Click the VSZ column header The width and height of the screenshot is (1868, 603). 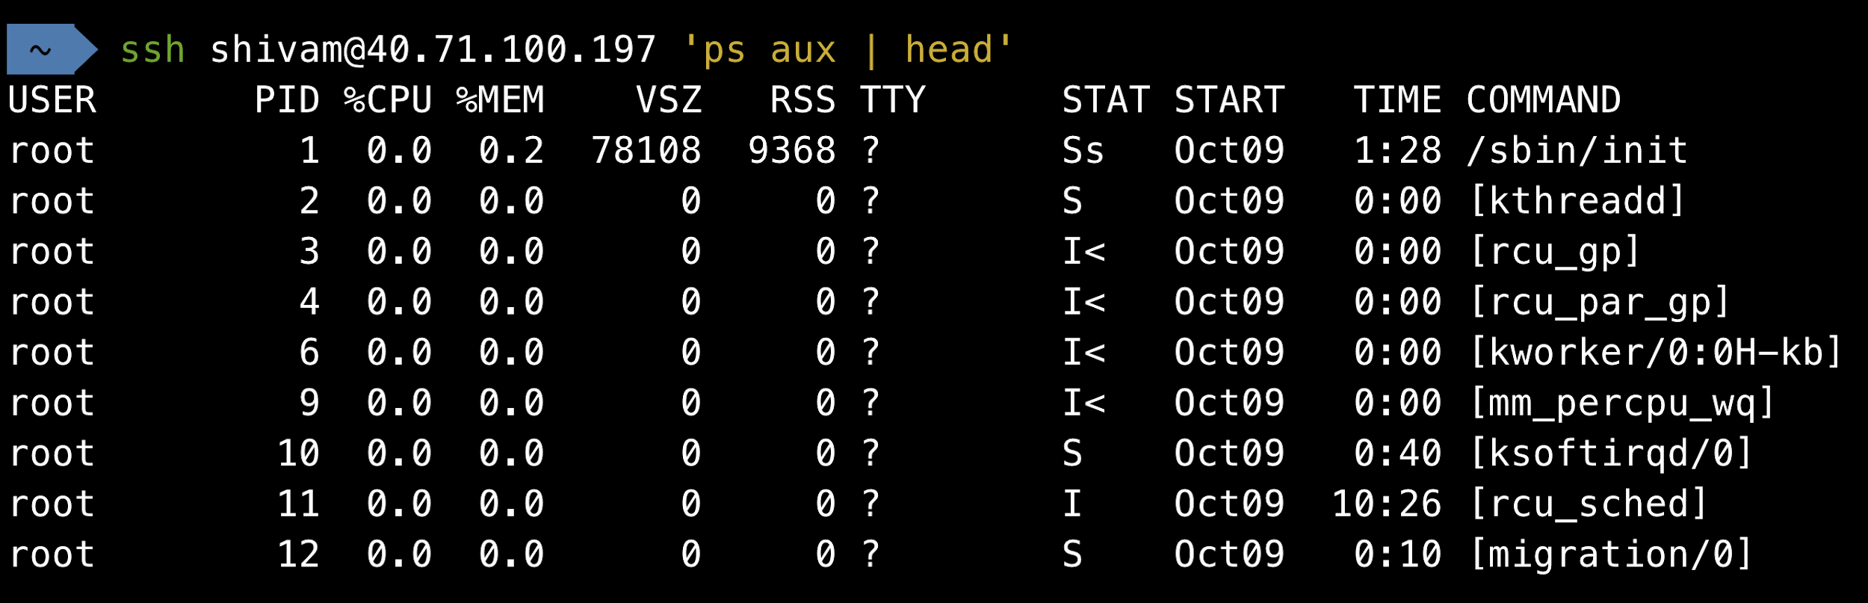click(669, 100)
